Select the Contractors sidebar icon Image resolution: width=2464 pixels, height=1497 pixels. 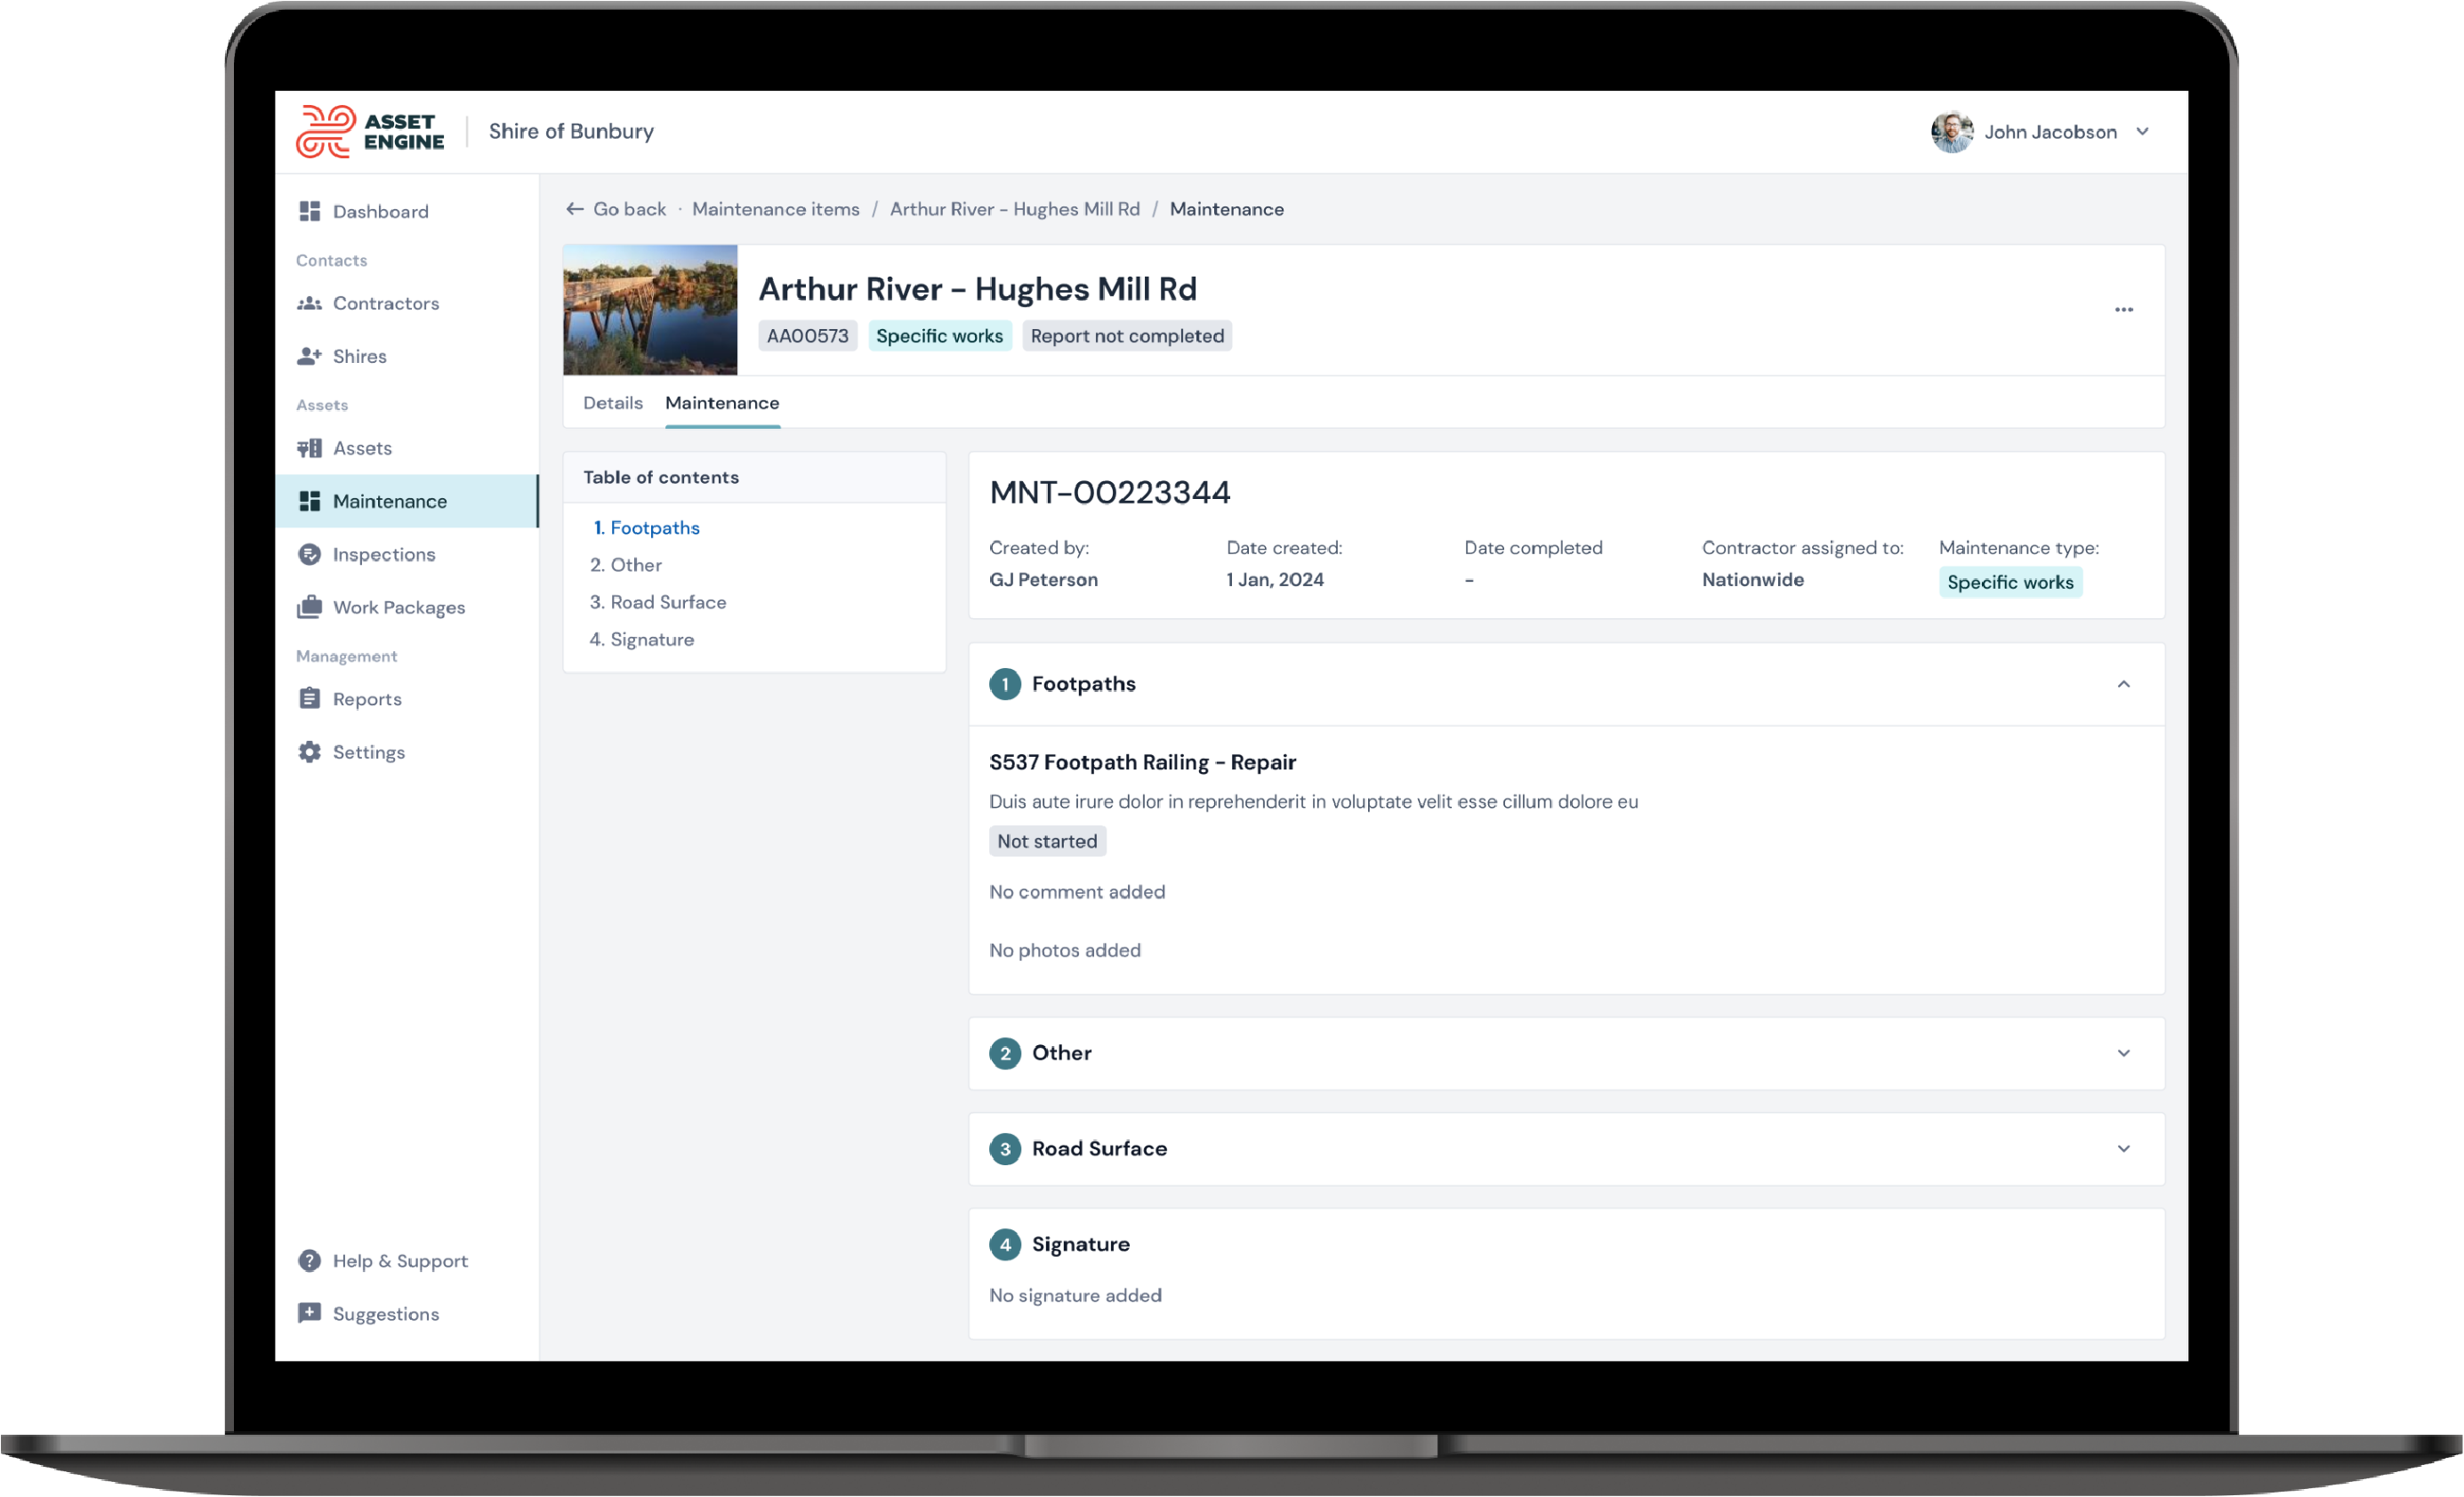310,303
